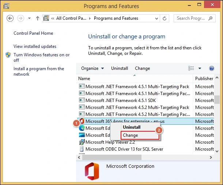Click Microsoft publisher cell of ODBC Driver row
223x185 pixels.
[x=204, y=149]
